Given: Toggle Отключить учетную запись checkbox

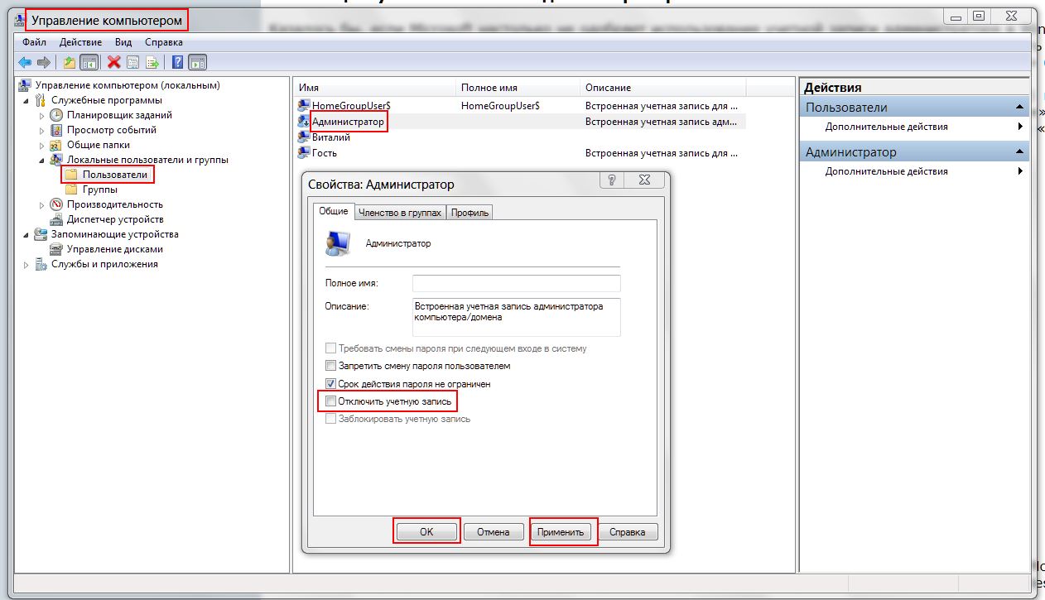Looking at the screenshot, I should 331,401.
